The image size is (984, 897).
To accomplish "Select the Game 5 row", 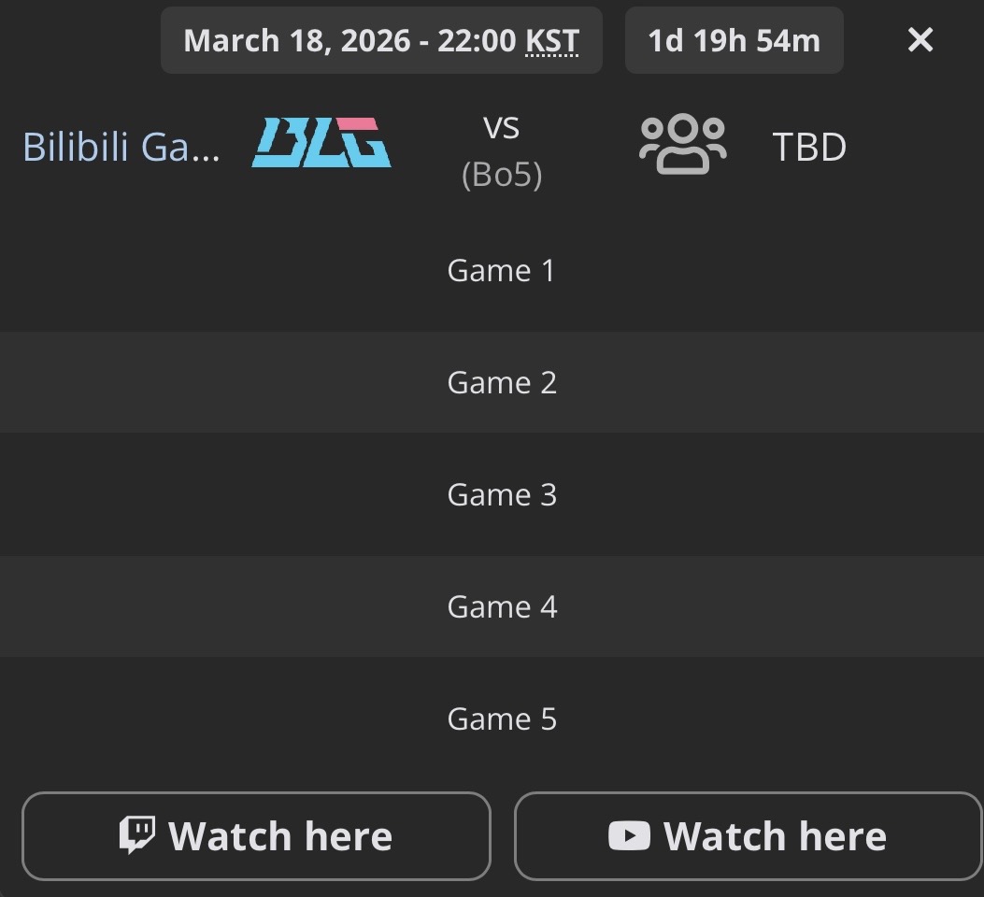I will click(502, 719).
